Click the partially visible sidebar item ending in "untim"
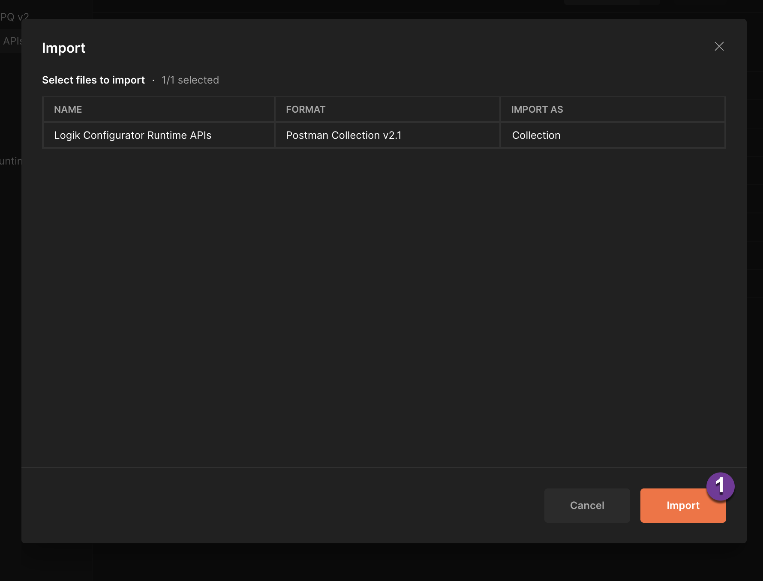Viewport: 763px width, 581px height. [x=11, y=162]
